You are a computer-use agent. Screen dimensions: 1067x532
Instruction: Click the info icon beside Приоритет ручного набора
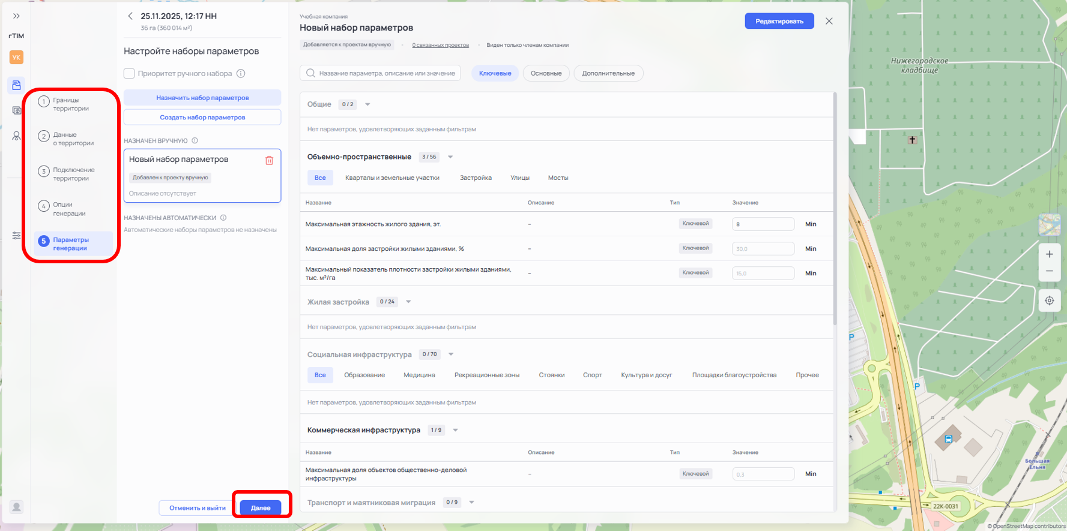tap(241, 74)
